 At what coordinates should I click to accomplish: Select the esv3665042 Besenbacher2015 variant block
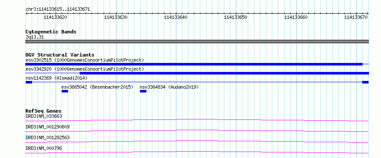point(65,91)
